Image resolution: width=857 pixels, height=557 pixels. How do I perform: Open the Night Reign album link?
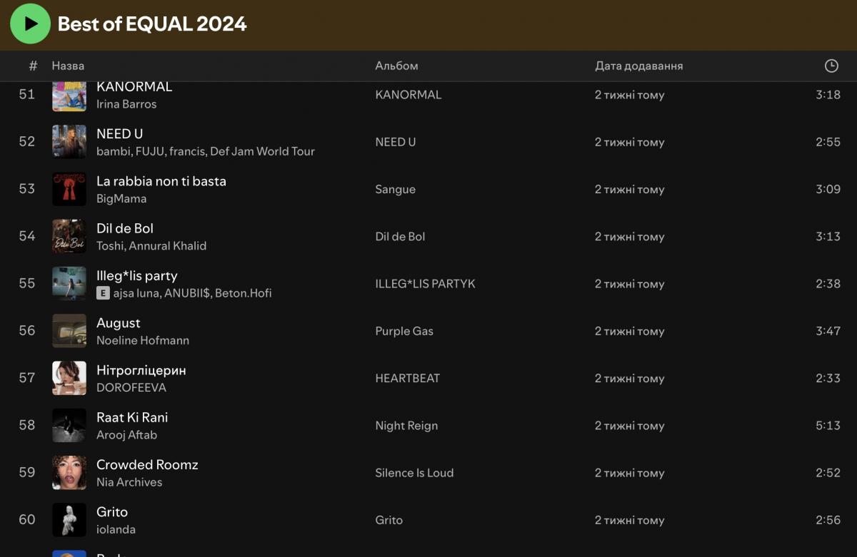click(x=406, y=426)
